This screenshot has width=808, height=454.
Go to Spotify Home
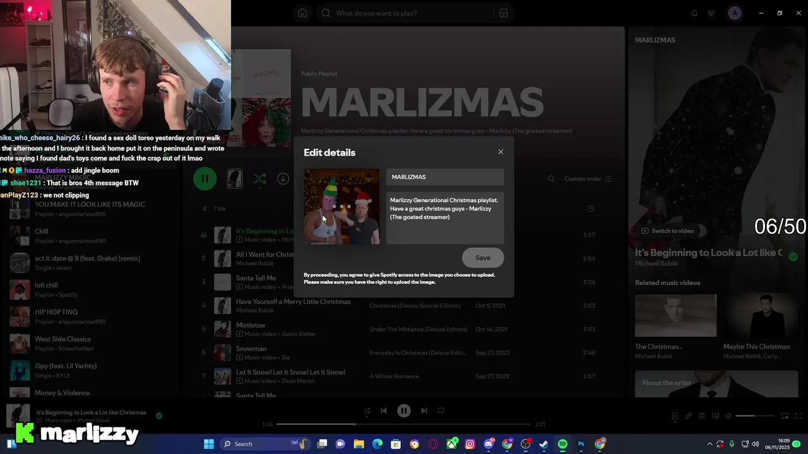point(302,13)
